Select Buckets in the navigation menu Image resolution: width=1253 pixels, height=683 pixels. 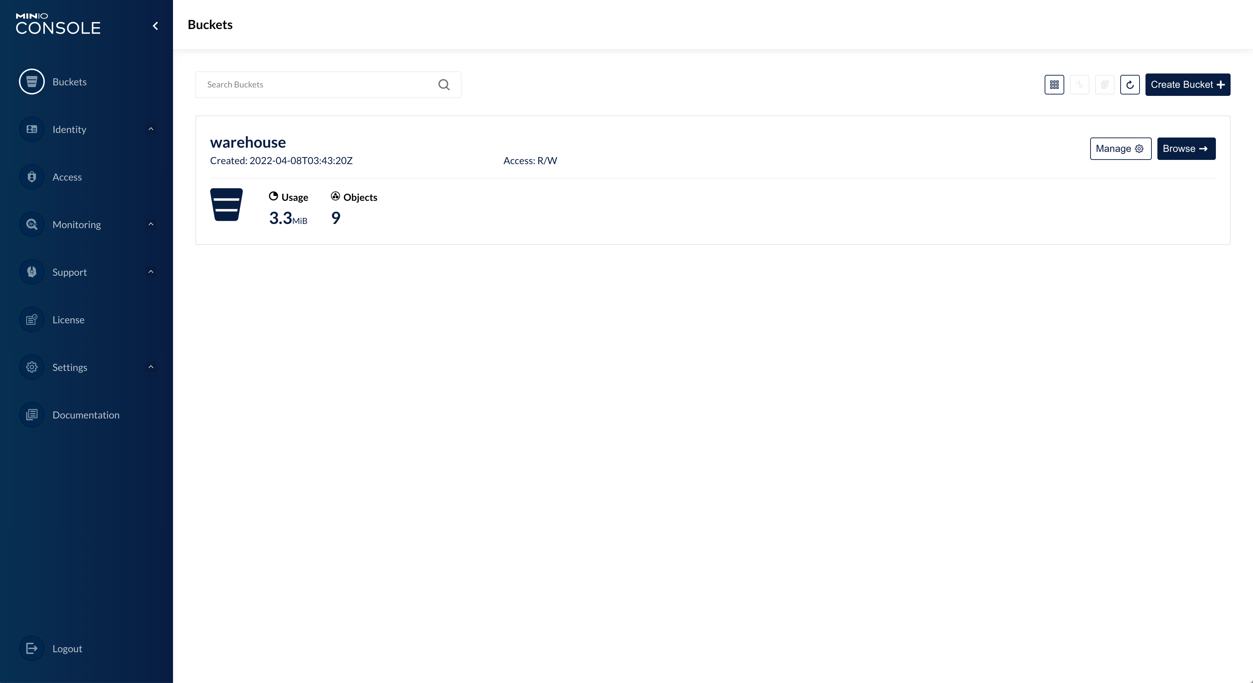pyautogui.click(x=69, y=81)
